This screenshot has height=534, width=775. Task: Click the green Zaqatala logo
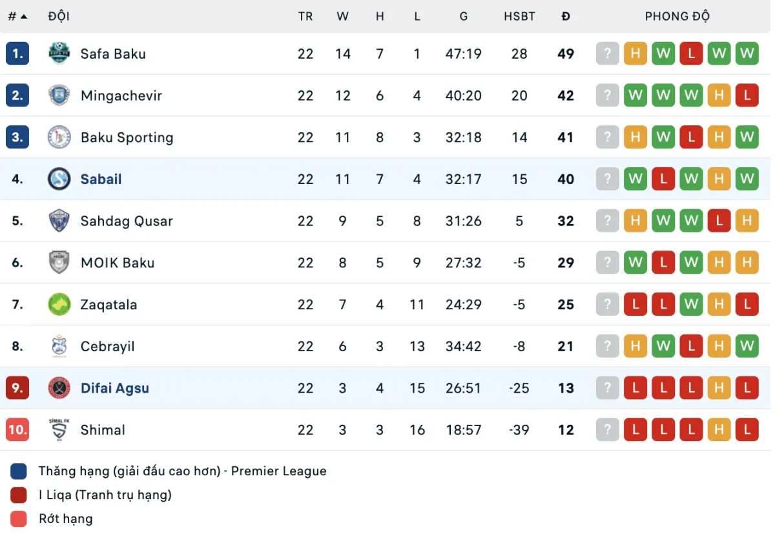coord(59,304)
